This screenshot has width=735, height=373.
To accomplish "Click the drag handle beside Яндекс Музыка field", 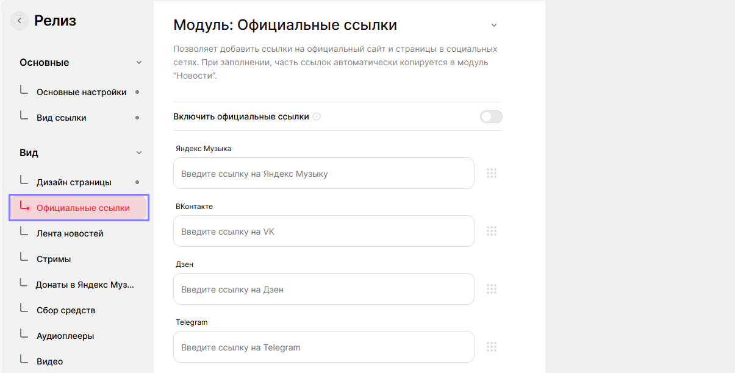I will (x=492, y=173).
